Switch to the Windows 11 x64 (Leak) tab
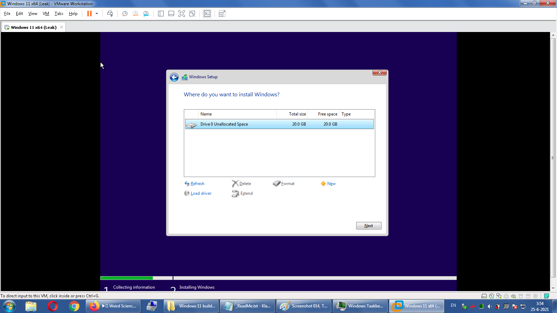557x313 pixels. coord(33,27)
